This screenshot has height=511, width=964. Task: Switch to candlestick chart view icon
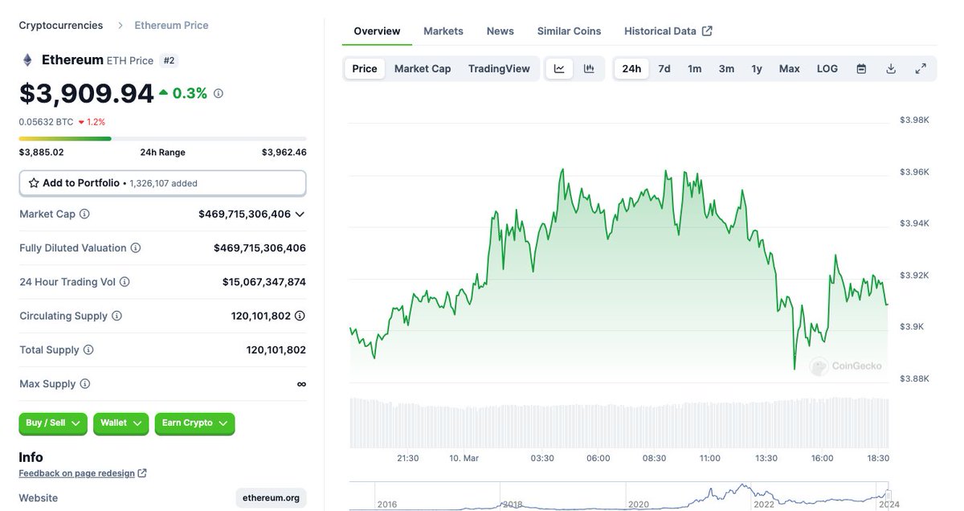pos(589,68)
